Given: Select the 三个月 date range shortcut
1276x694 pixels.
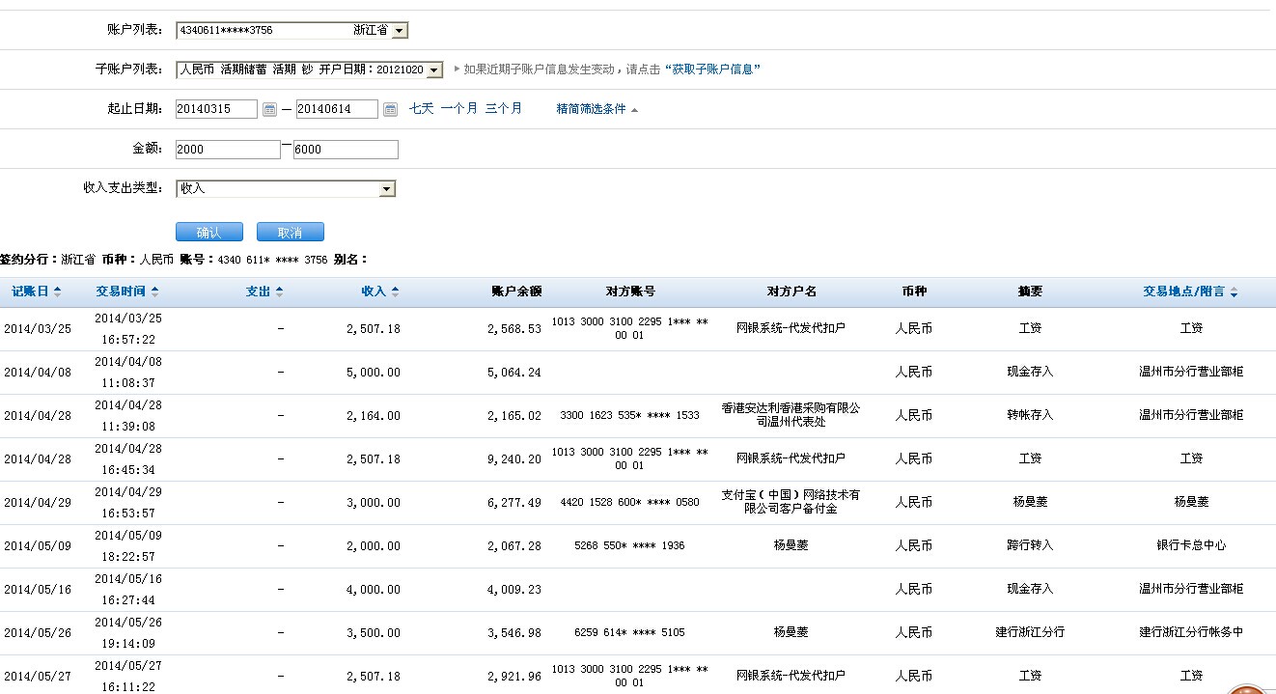Looking at the screenshot, I should click(503, 108).
